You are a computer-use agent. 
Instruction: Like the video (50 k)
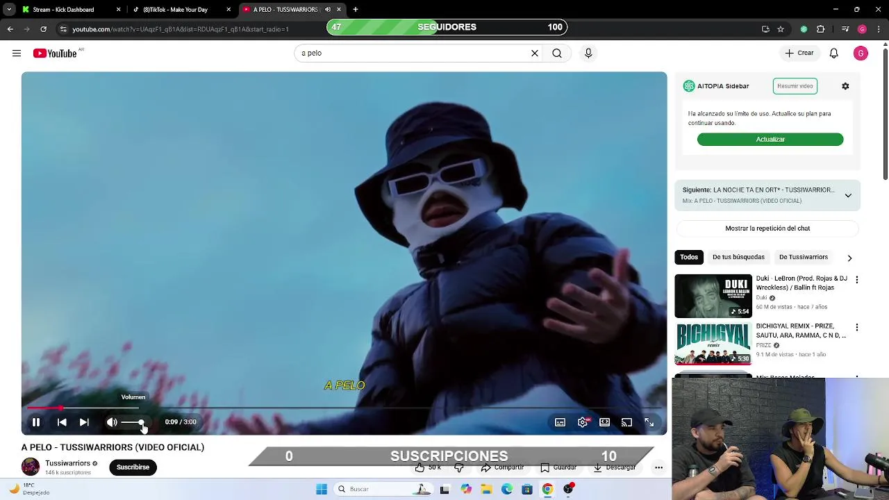click(427, 467)
